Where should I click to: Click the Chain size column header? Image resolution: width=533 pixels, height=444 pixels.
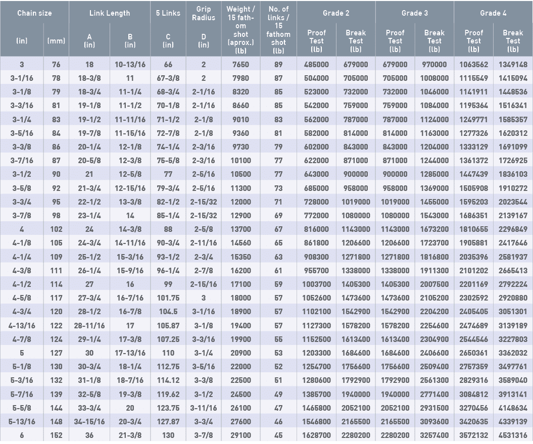[x=34, y=13]
